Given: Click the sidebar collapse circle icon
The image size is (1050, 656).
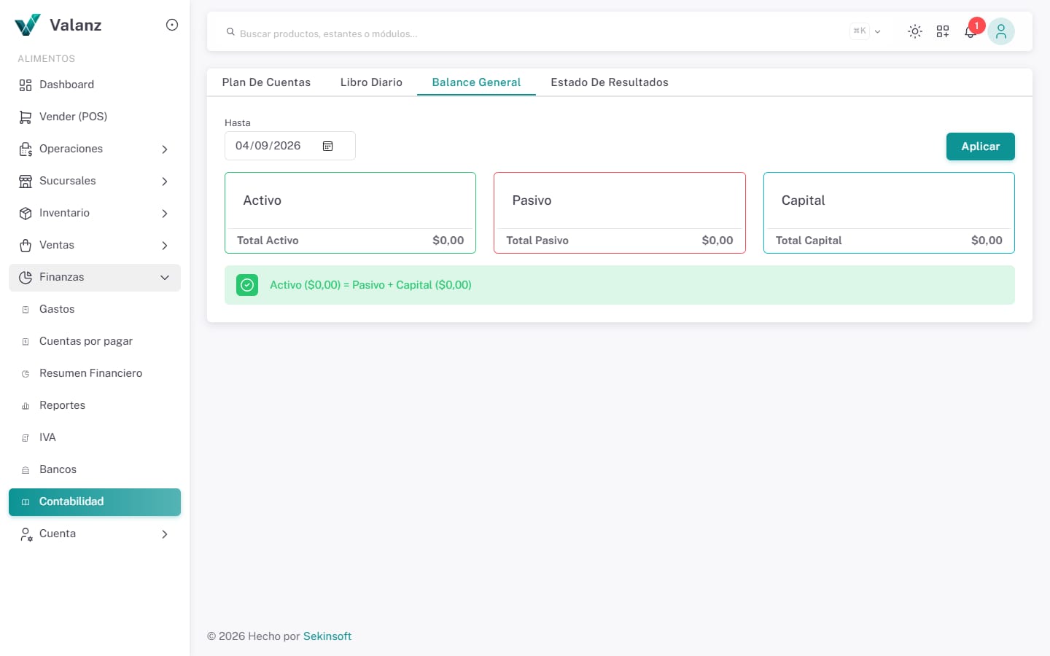Looking at the screenshot, I should [x=172, y=25].
